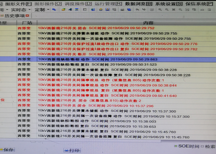Screen dimensions: 216x154
Task: Click the printer icon in the toolbar
Action: pyautogui.click(x=122, y=10)
